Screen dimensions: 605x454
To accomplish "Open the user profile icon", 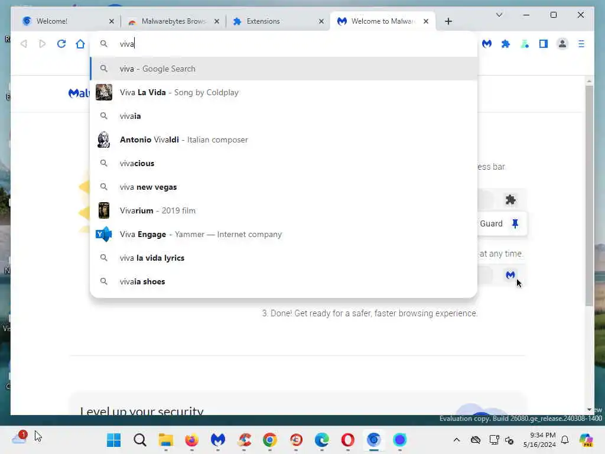I will [562, 44].
